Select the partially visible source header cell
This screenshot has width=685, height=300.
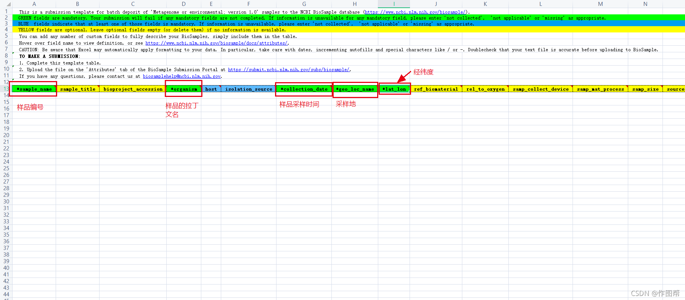pos(674,89)
